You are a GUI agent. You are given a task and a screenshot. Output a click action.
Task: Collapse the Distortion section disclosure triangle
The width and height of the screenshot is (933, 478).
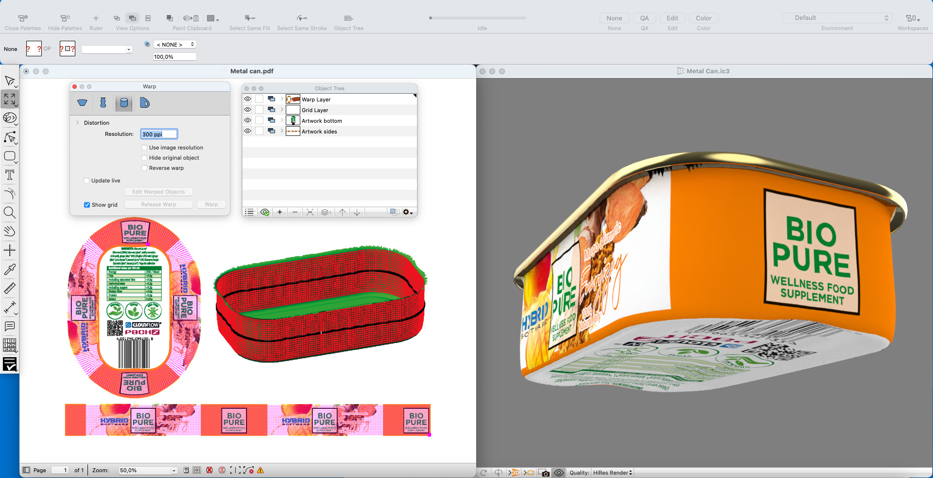78,122
